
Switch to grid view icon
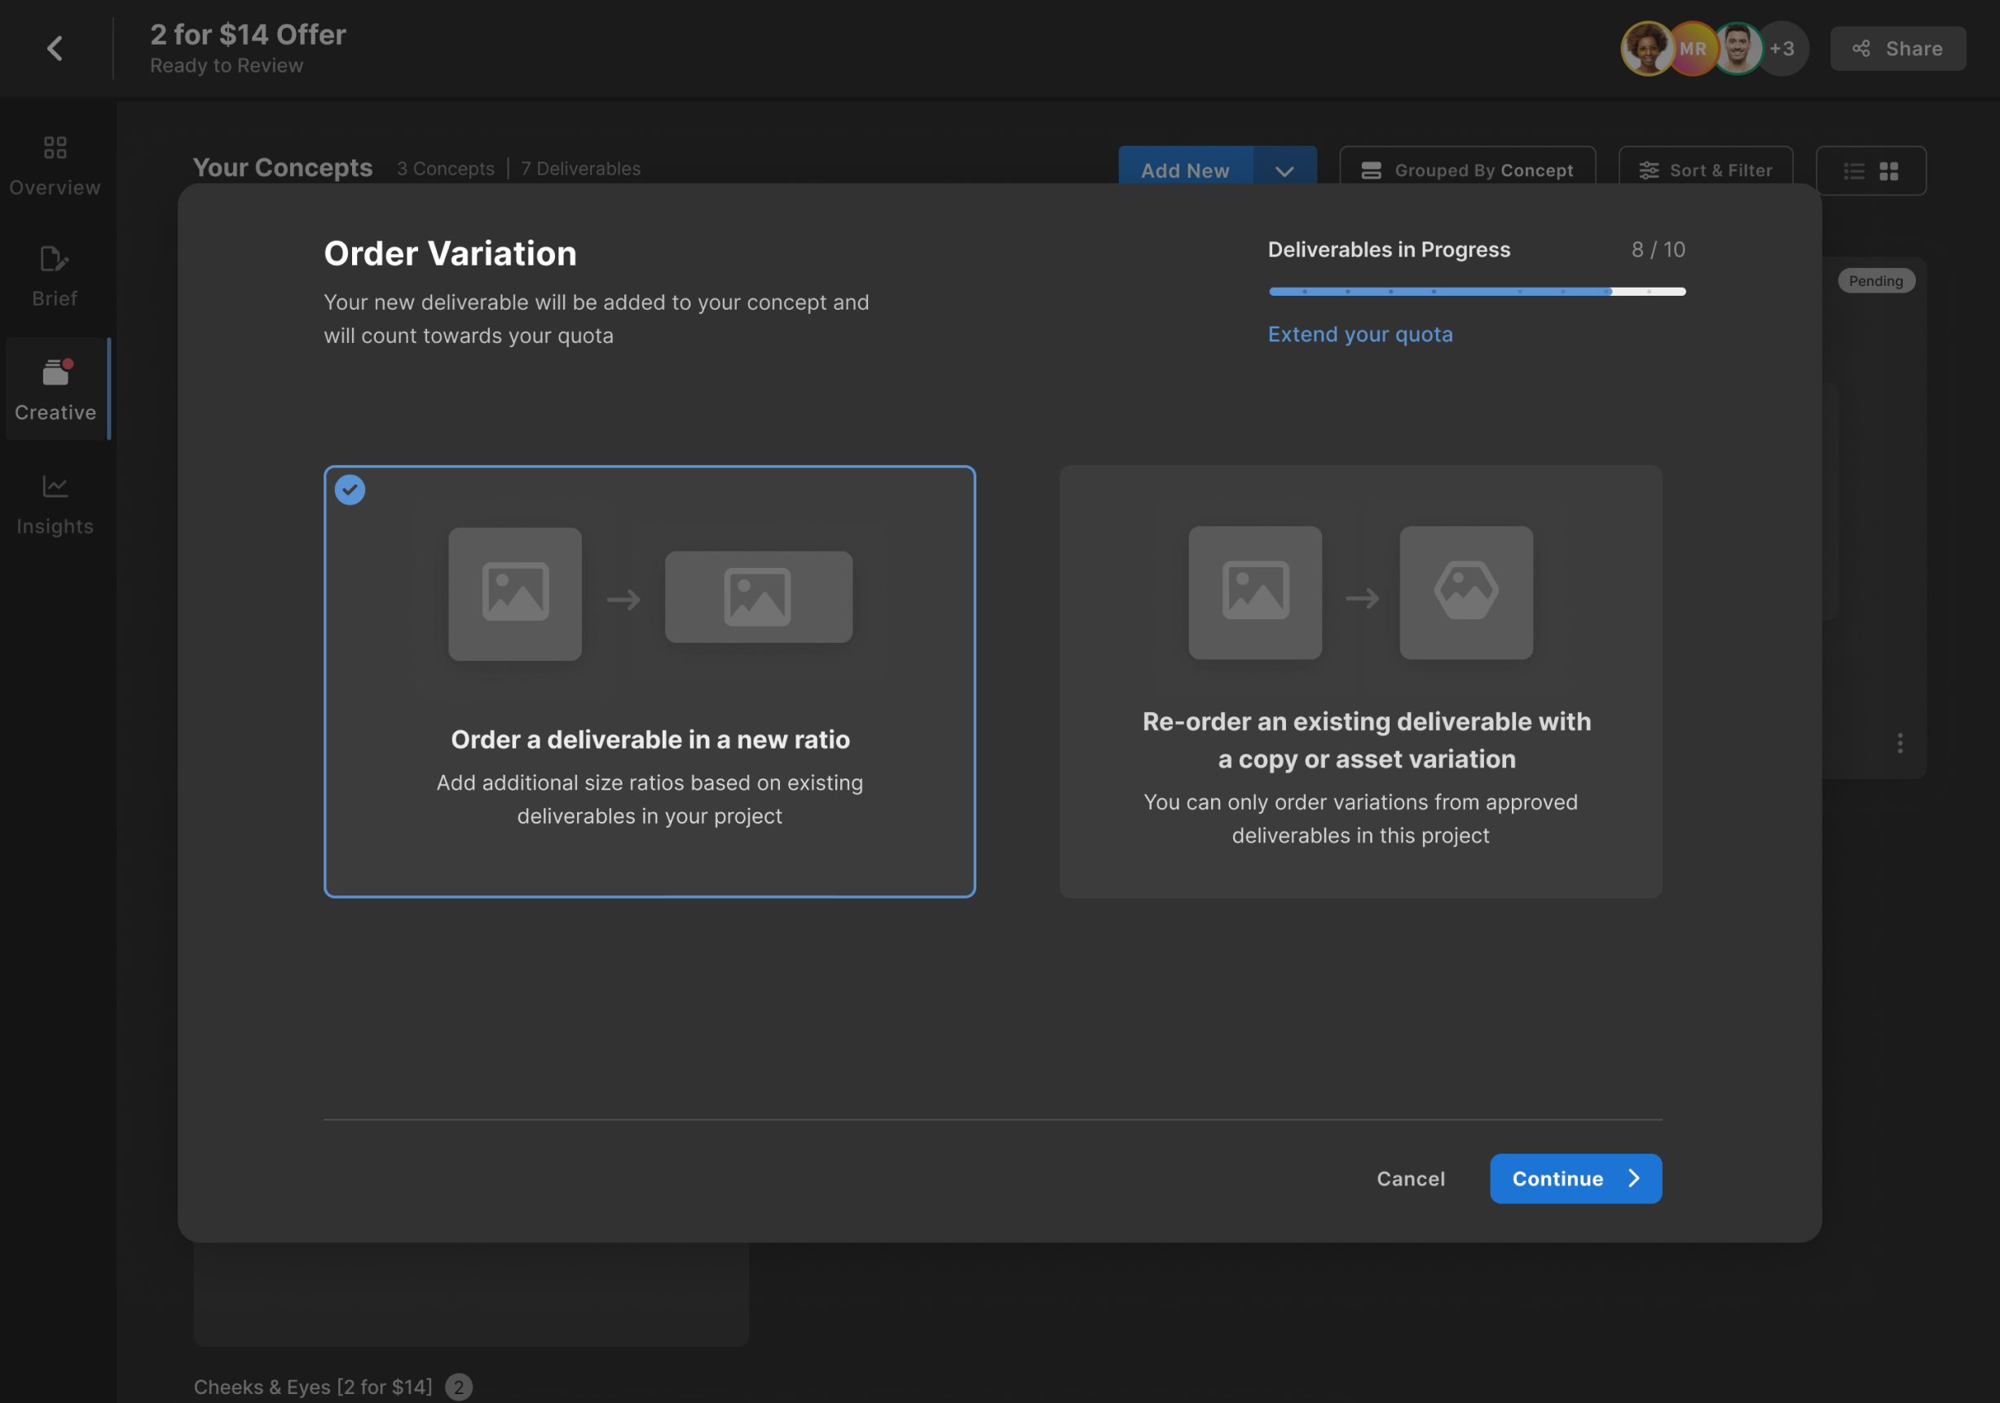(1888, 171)
